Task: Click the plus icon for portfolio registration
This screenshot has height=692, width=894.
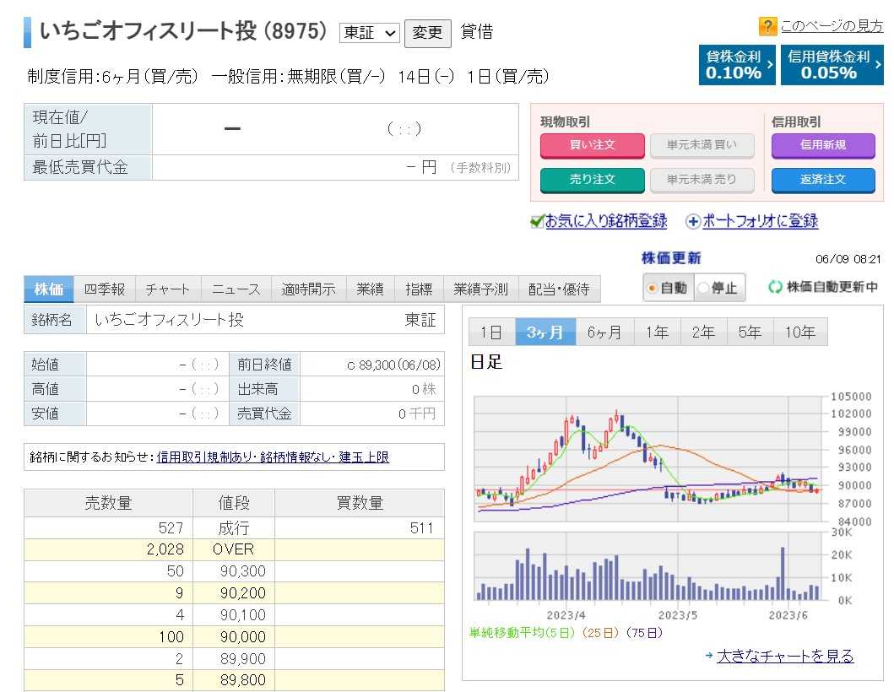Action: (x=693, y=222)
